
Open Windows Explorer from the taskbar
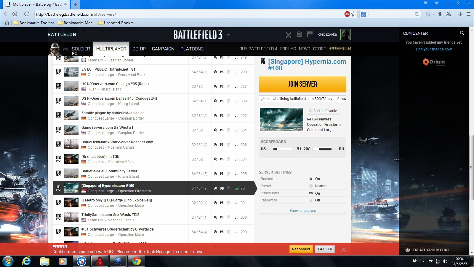45,261
